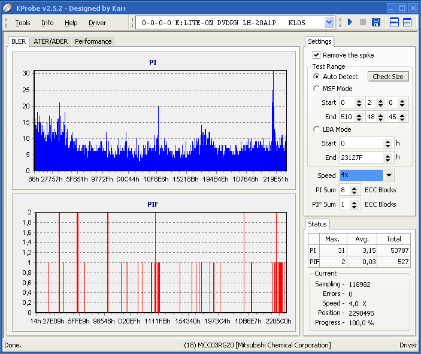Start the scan with the play icon
This screenshot has height=354, width=421.
(350, 23)
